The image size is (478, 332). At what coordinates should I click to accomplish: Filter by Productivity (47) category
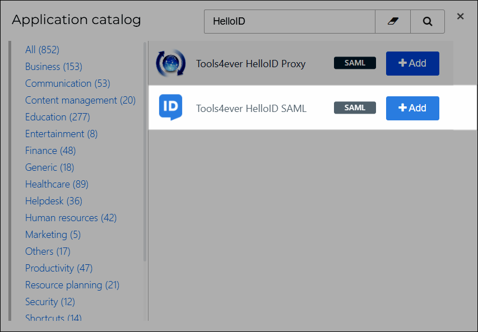tap(59, 268)
